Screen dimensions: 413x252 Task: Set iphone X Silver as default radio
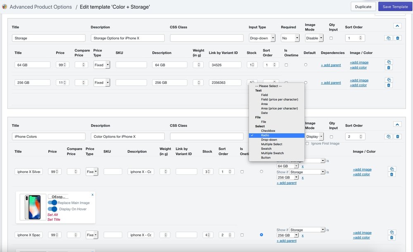pos(261,172)
